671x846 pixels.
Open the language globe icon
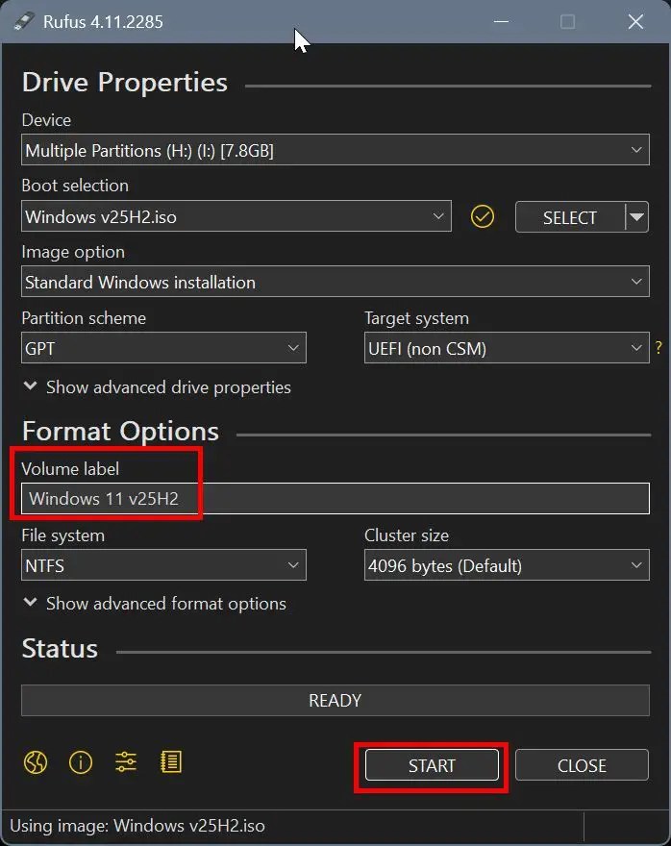(x=36, y=762)
